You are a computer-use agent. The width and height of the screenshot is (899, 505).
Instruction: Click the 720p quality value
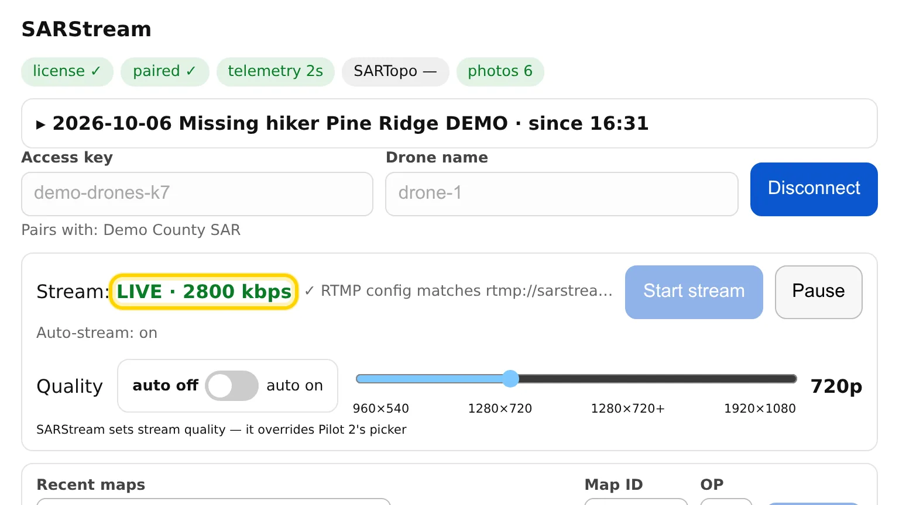point(836,386)
